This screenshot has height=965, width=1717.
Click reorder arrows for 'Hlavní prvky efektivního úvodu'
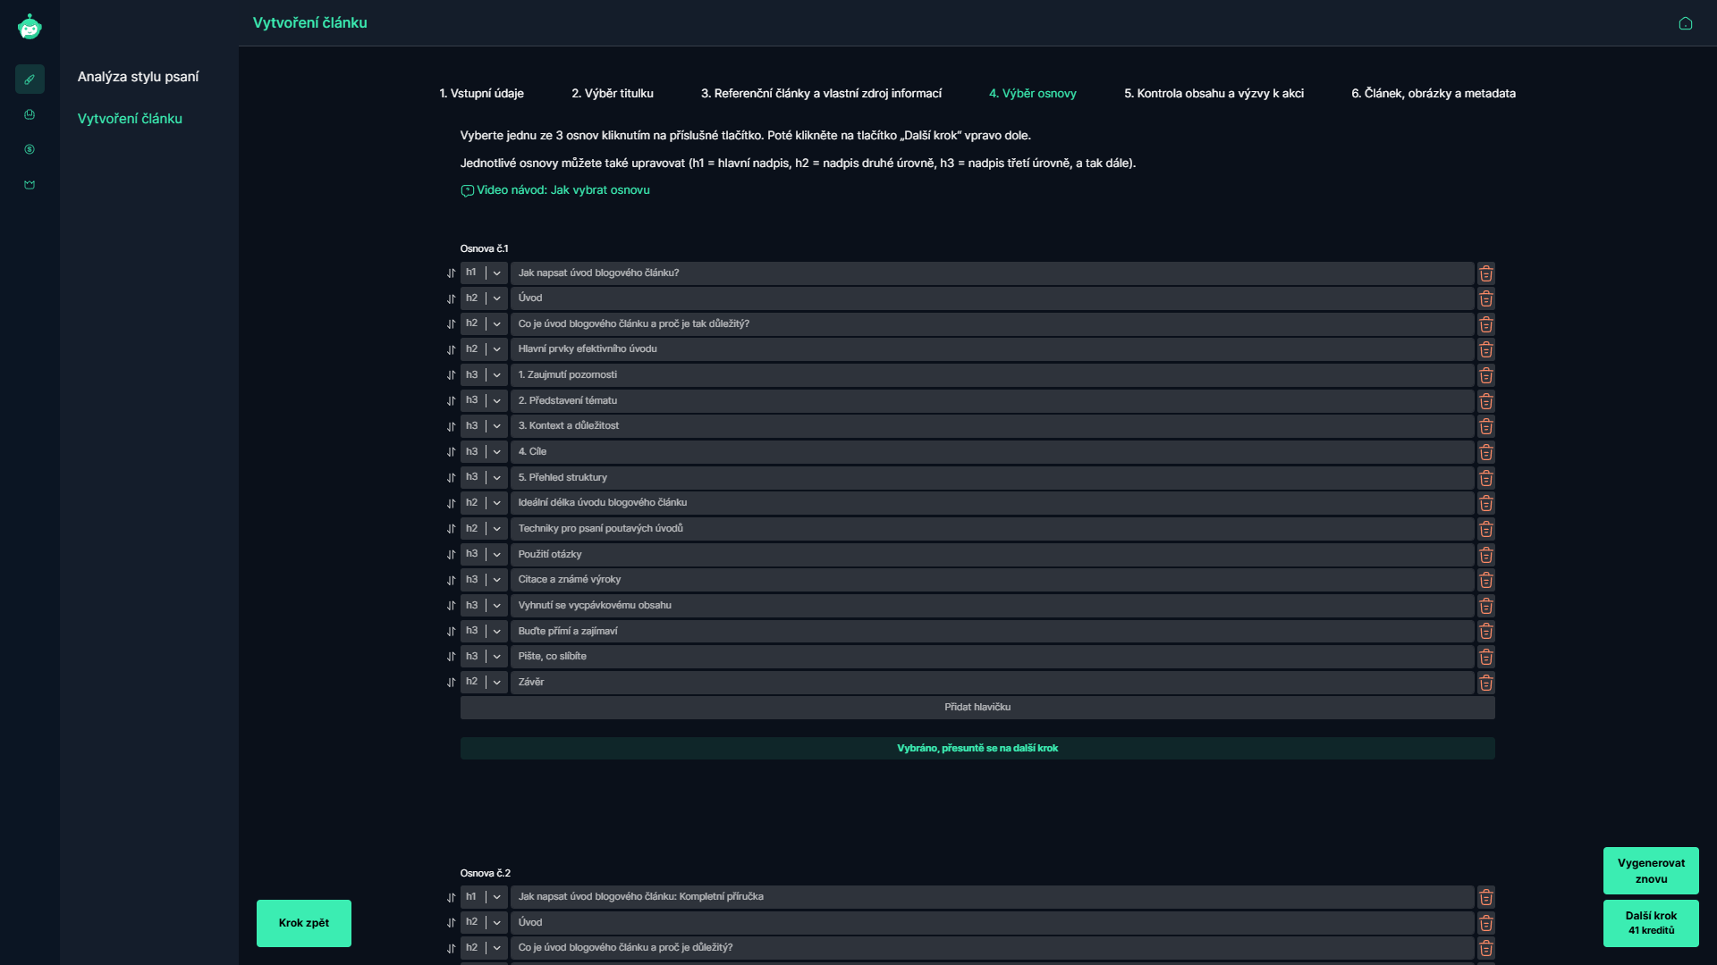point(452,349)
